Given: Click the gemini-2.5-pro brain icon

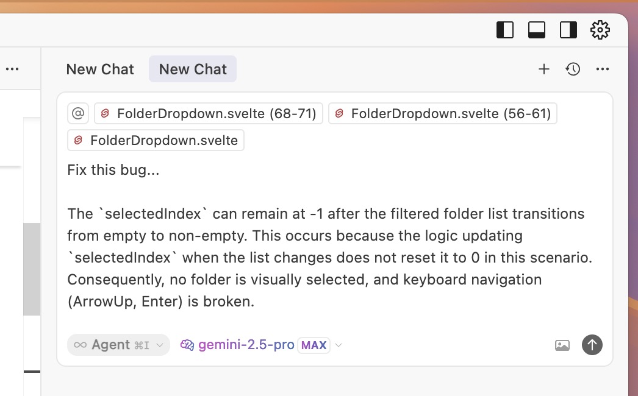Looking at the screenshot, I should pos(187,345).
